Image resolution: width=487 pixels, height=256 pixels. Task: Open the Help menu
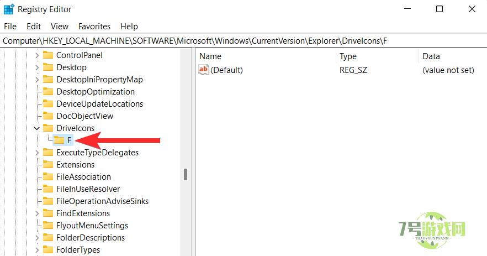[x=129, y=27]
